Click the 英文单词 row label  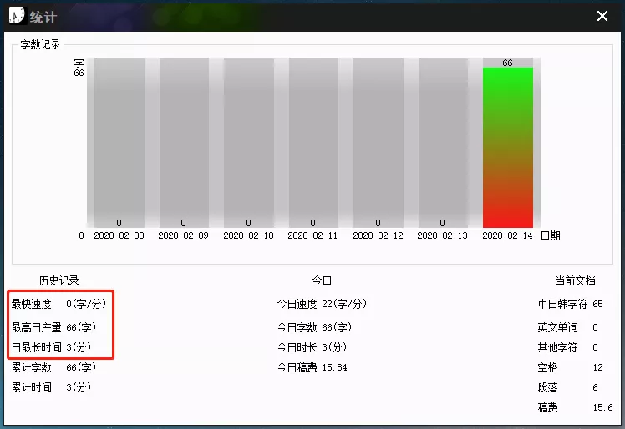click(557, 327)
